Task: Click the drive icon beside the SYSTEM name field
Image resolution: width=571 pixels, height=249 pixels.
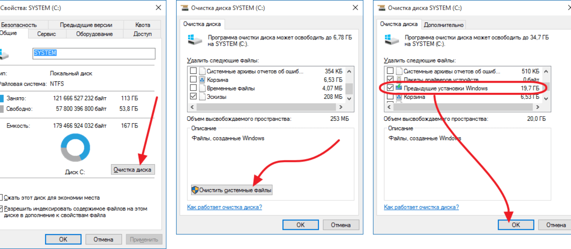Action: tap(4, 54)
